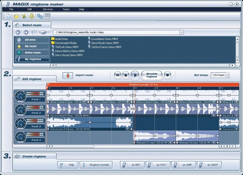Toggle checkbox of Wahwah 01.wav clip
This screenshot has height=175, width=243.
tap(134, 143)
